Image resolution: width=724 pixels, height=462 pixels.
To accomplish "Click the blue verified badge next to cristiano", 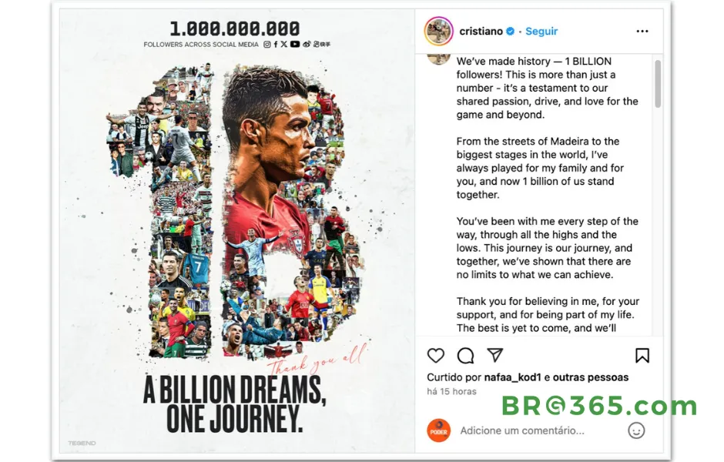I will point(510,32).
